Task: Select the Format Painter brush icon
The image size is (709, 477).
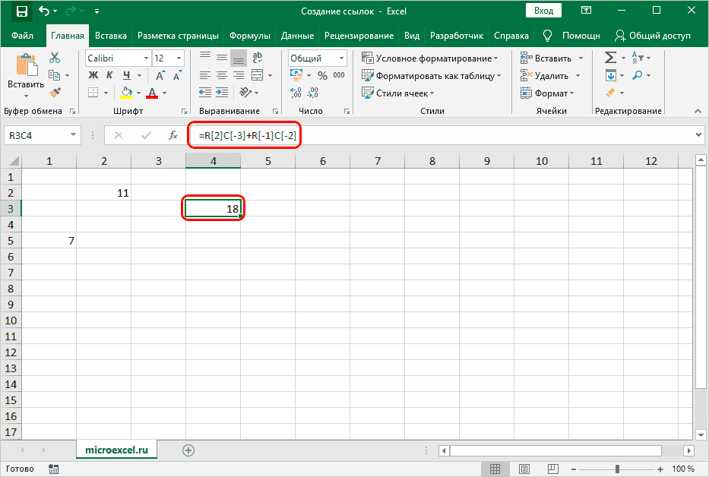Action: (x=55, y=92)
